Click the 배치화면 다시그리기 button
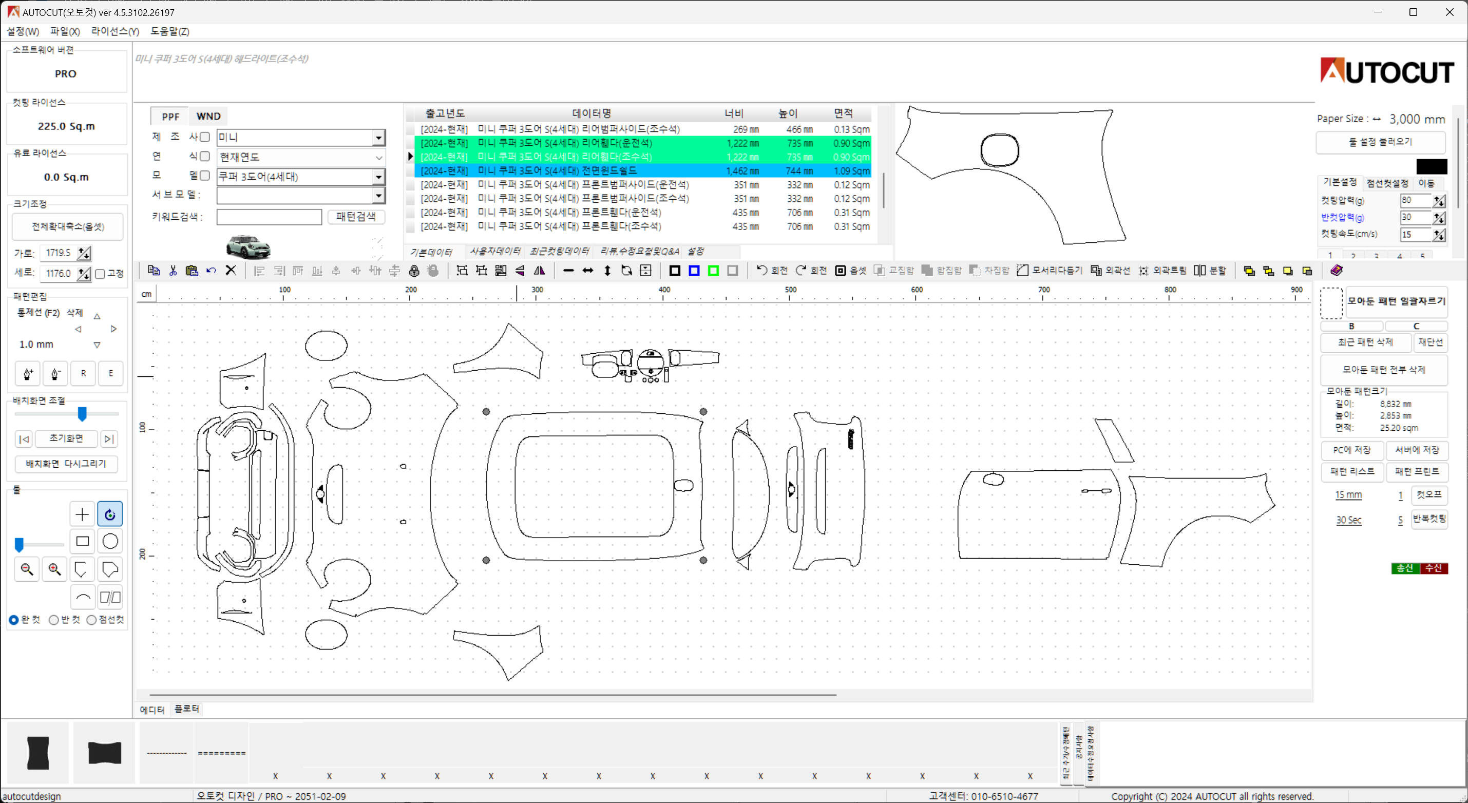 tap(66, 464)
